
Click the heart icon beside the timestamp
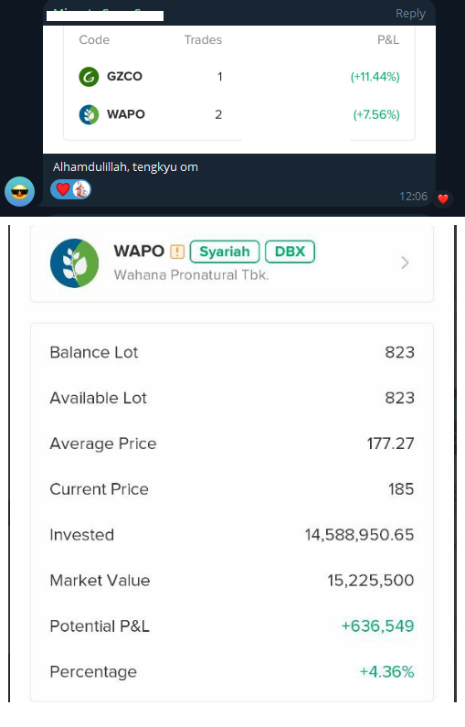[443, 199]
